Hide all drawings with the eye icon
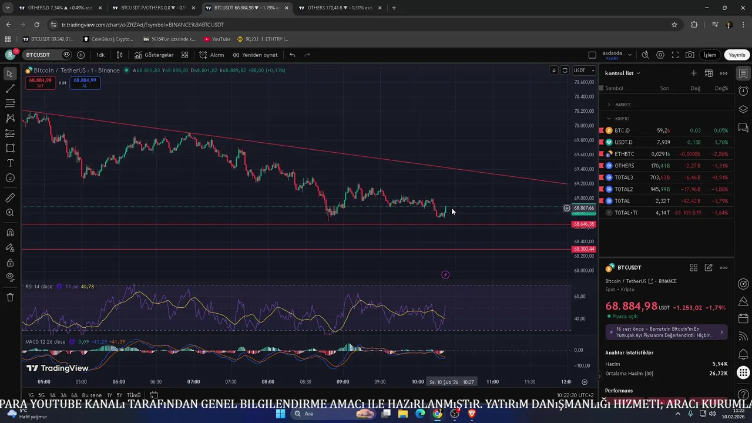The width and height of the screenshot is (752, 423). 10,277
